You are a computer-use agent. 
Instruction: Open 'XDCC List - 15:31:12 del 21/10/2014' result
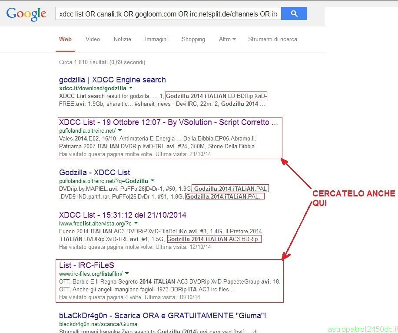click(x=123, y=215)
